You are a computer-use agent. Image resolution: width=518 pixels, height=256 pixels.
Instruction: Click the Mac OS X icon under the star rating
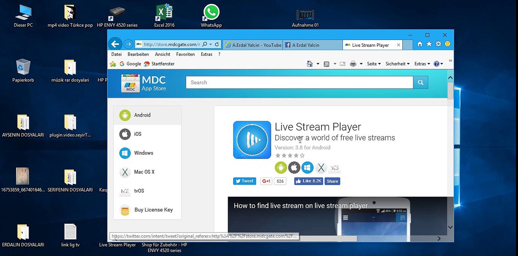[x=321, y=168]
